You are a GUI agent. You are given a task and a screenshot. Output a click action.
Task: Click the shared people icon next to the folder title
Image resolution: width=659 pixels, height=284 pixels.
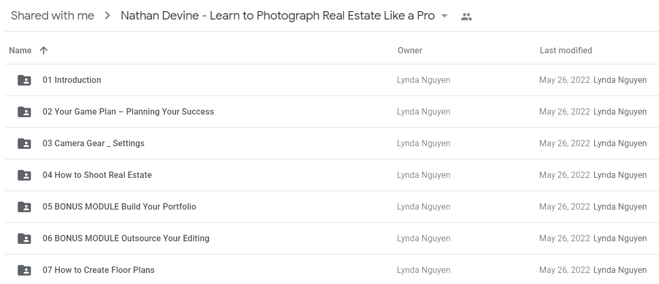466,16
